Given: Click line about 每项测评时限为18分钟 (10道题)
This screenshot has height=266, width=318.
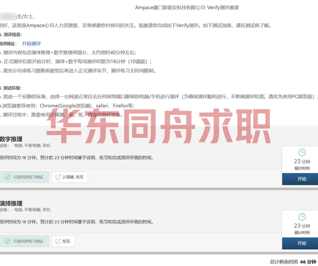Looking at the screenshot, I should 76,62.
